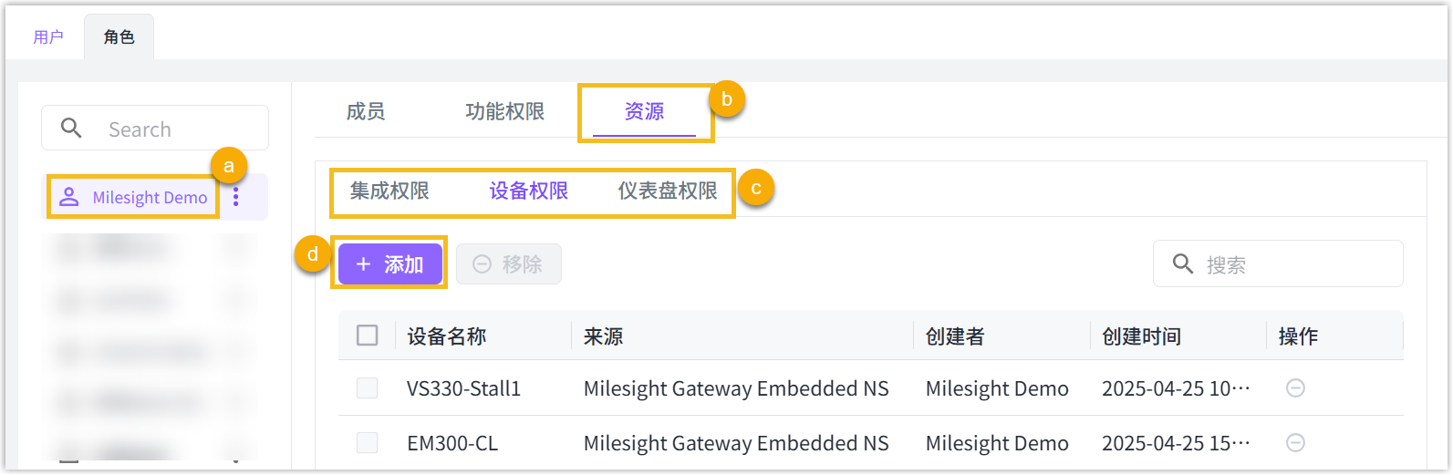
Task: Focus the 搜索 device search field
Action: point(1295,264)
